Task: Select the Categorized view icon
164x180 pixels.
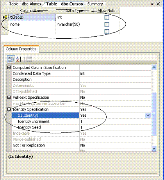Action: [11, 59]
